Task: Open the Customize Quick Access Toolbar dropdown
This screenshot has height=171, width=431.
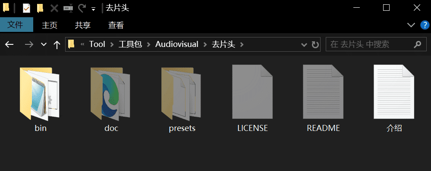Action: 94,9
